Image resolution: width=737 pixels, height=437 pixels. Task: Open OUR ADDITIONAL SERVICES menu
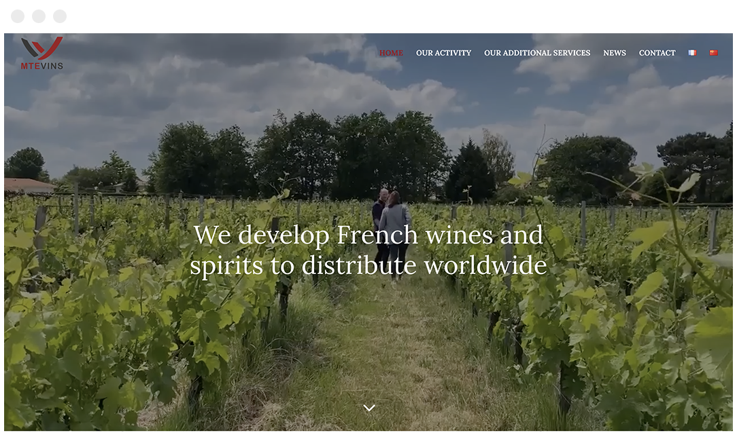tap(537, 53)
